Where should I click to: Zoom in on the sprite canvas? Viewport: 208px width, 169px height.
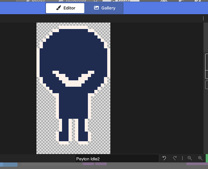tap(200, 158)
